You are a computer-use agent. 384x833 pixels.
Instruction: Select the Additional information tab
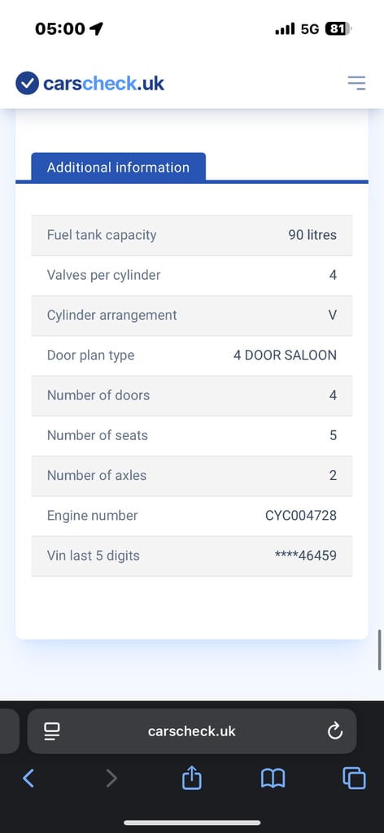click(119, 168)
